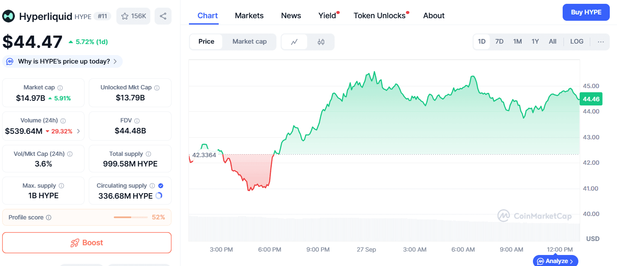Open the Markets tab

(x=249, y=16)
